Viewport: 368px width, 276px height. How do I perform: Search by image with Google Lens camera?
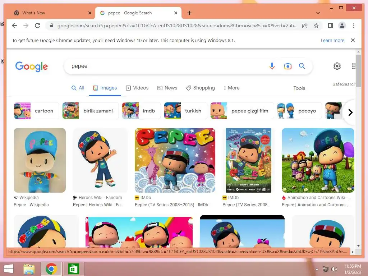click(x=288, y=66)
